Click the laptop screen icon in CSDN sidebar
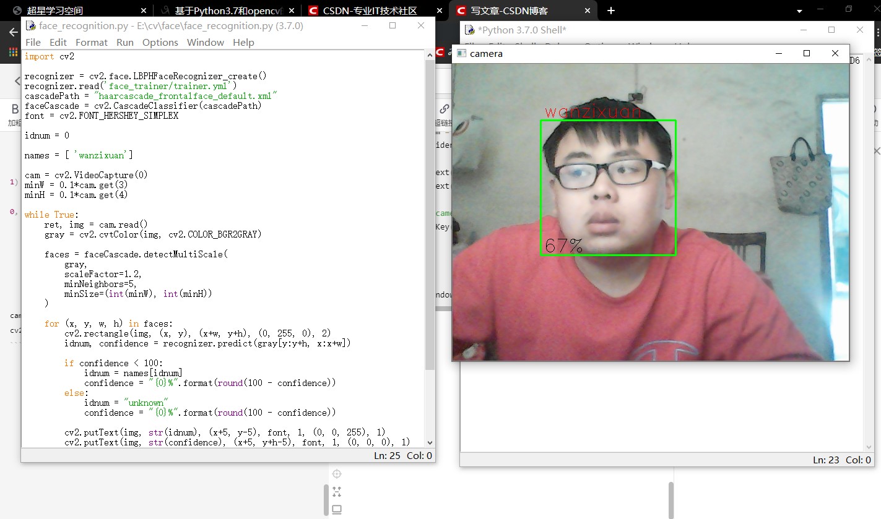Screen dimensions: 881x519 coord(337,510)
